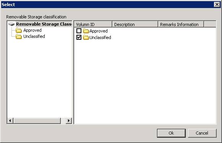The image size is (222, 143).
Task: Click right arrow of tree scrollbar
Action: click(x=69, y=120)
